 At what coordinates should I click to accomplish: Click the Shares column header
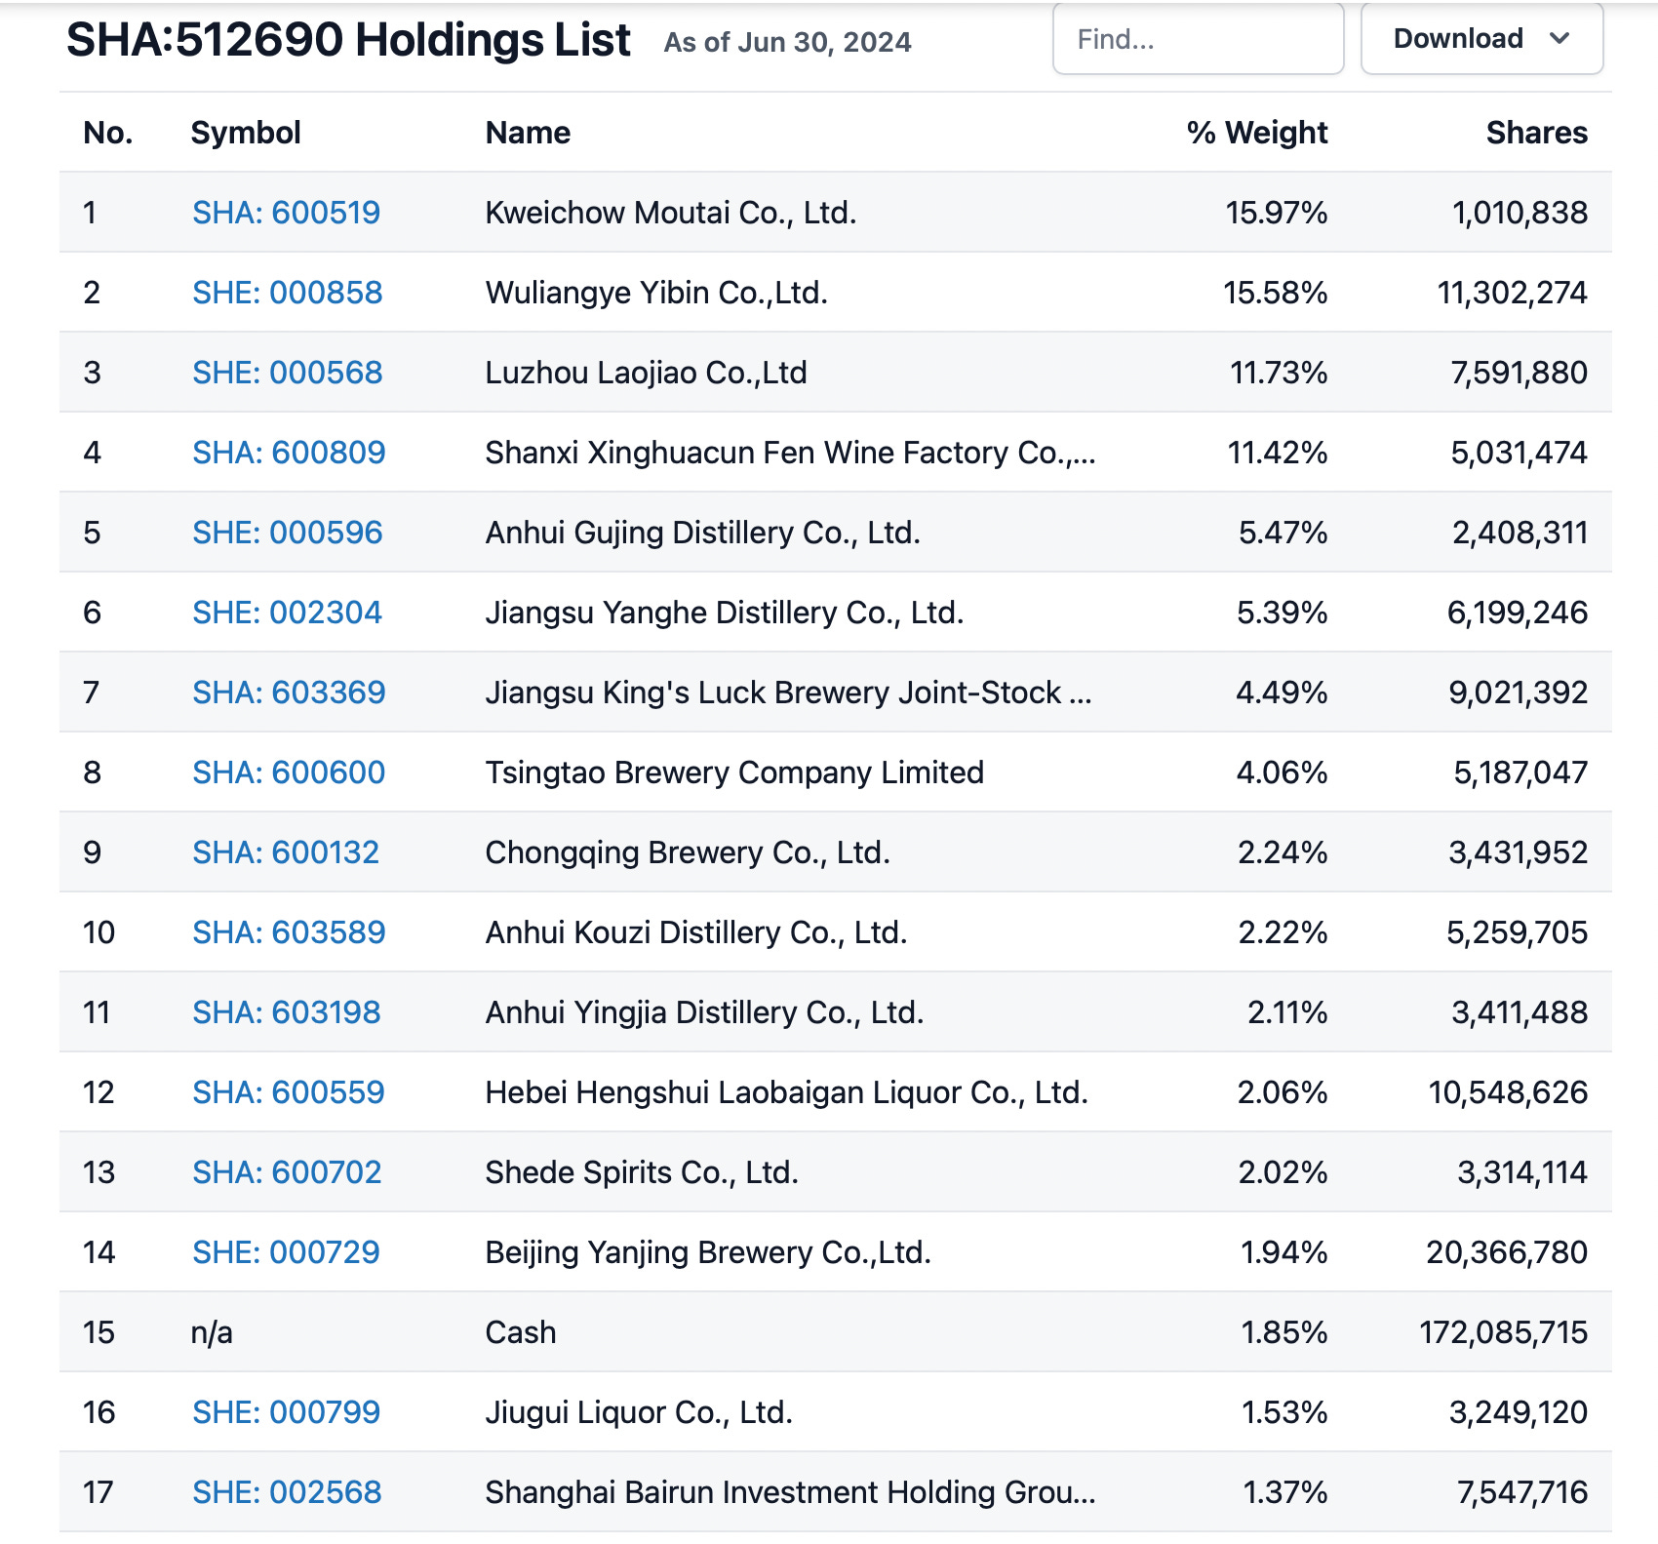(x=1536, y=133)
